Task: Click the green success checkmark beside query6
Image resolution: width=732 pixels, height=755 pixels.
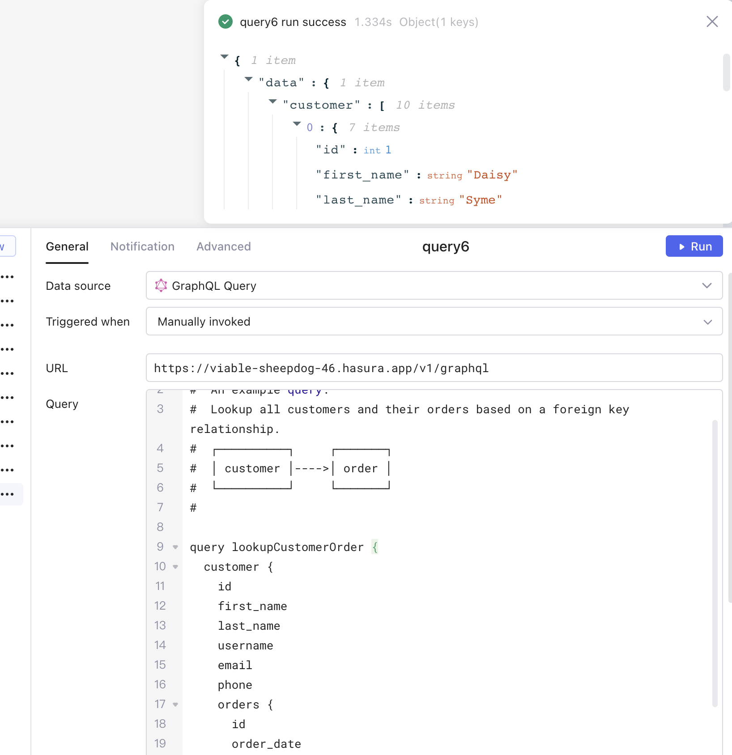Action: 226,21
